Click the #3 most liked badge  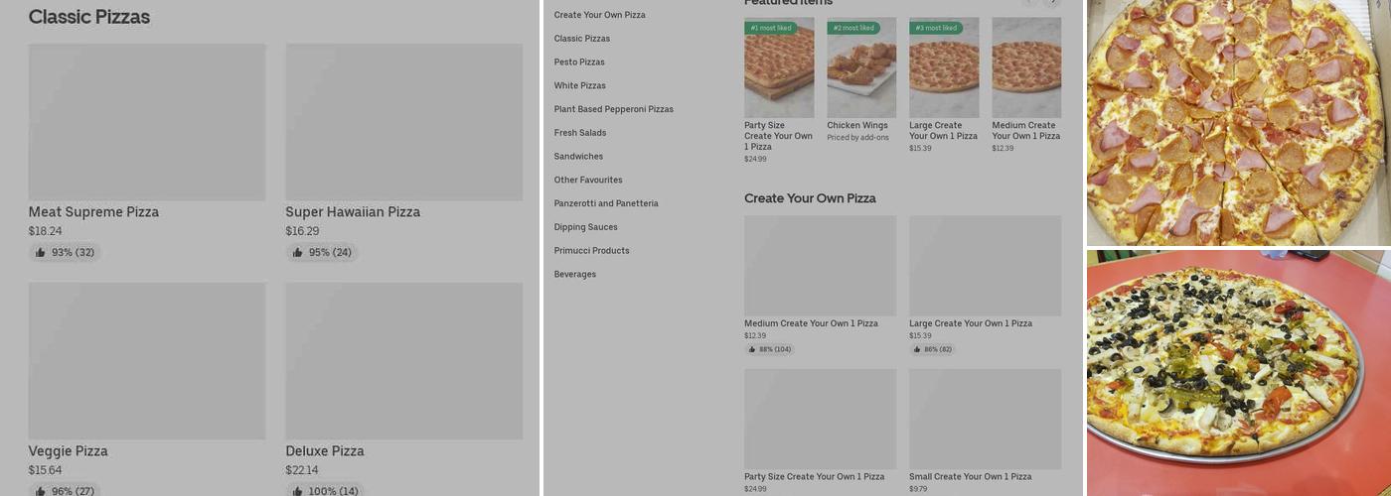(936, 28)
